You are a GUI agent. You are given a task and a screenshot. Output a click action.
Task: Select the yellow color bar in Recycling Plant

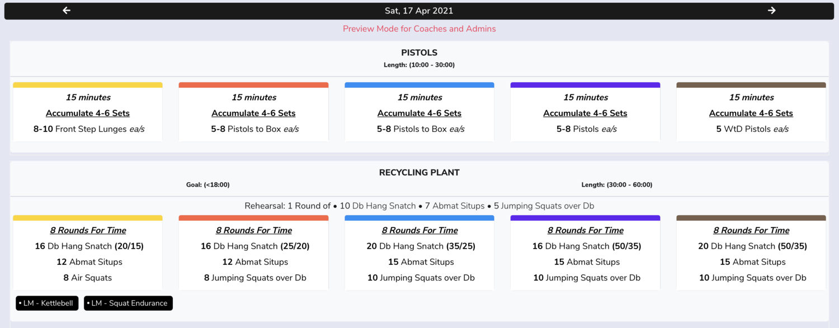pos(88,218)
